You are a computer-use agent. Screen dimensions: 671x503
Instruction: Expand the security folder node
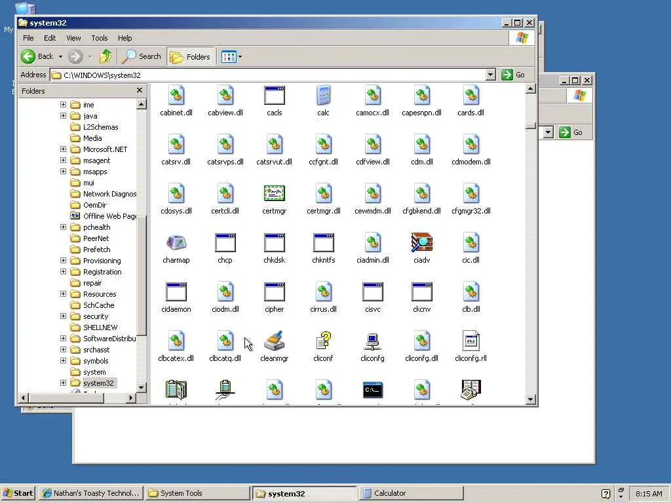pyautogui.click(x=63, y=316)
